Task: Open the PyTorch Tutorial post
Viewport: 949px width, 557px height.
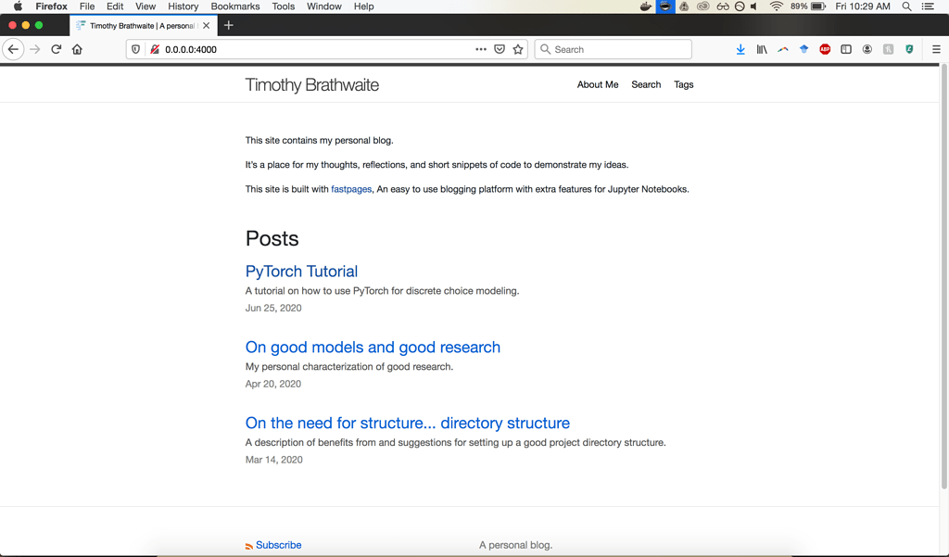Action: (x=301, y=271)
